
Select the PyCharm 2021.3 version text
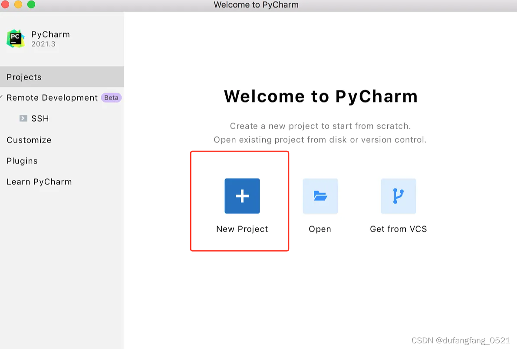click(x=44, y=44)
